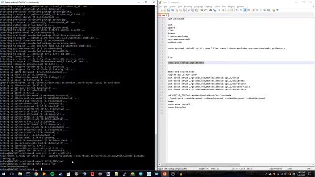Toggle INS insert mode in status bar

pos(309,169)
